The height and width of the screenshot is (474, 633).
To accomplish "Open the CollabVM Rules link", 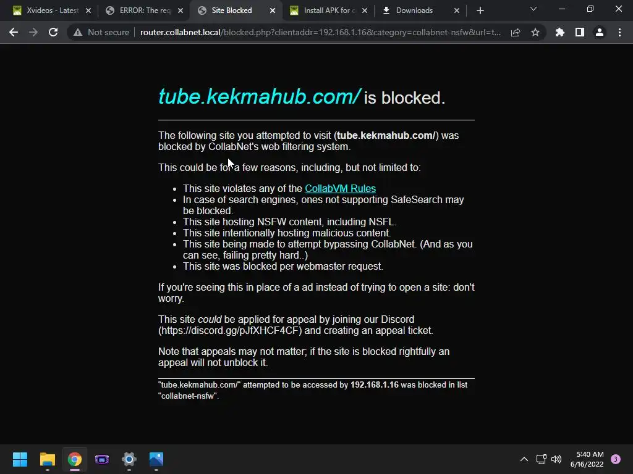I will pos(341,188).
